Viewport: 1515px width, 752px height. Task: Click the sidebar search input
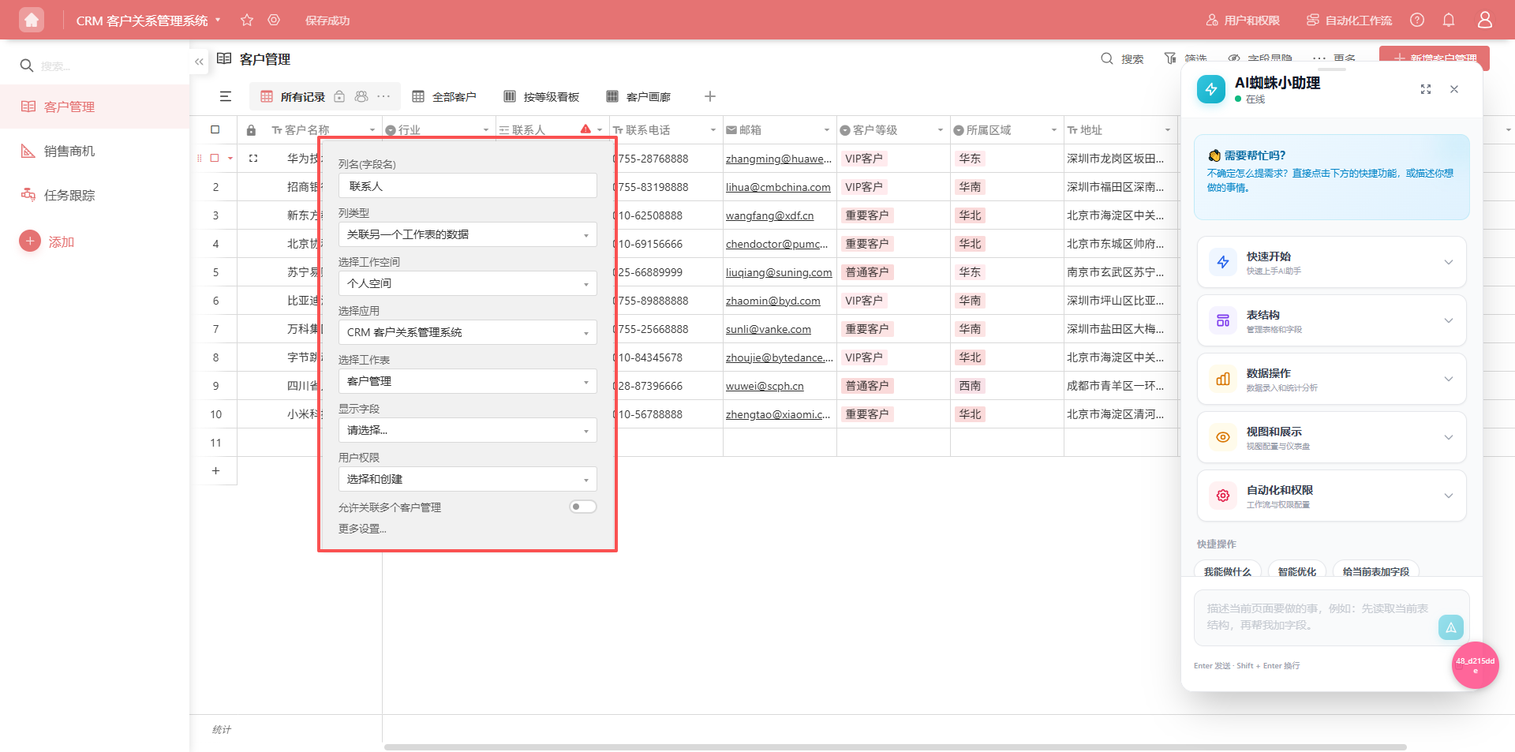(x=110, y=65)
